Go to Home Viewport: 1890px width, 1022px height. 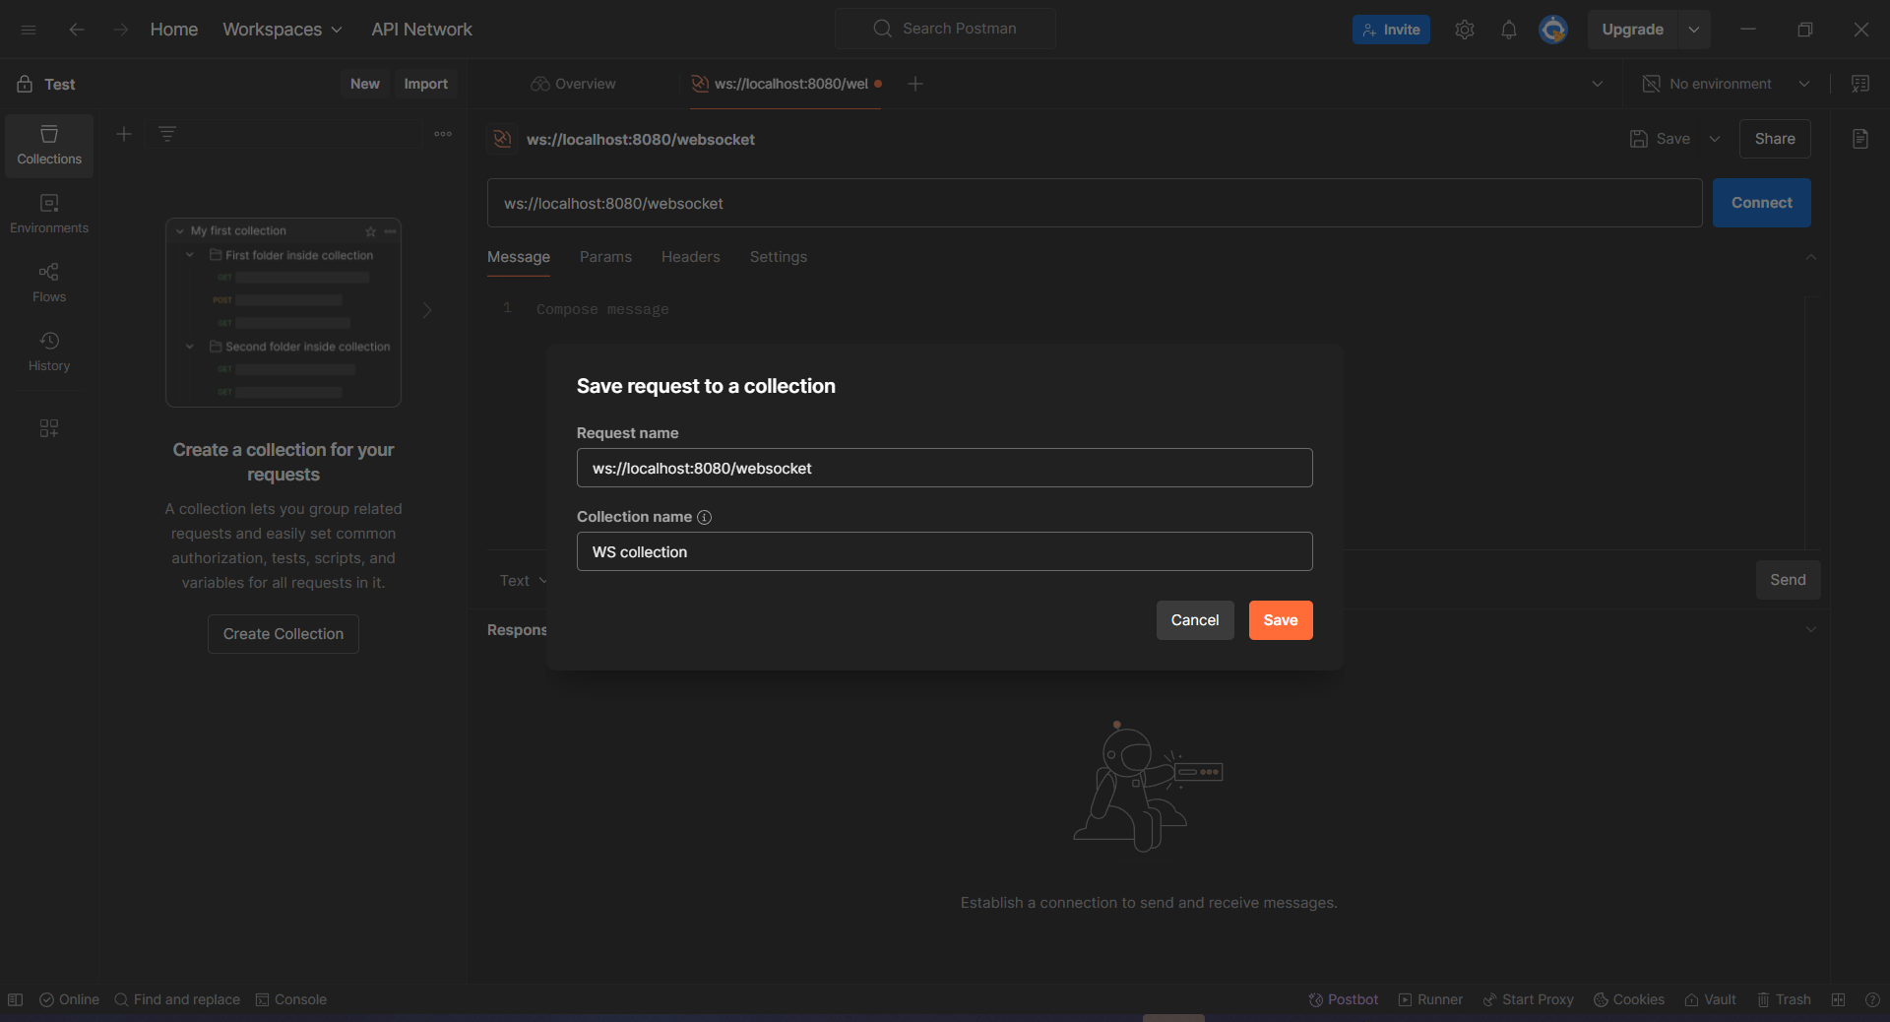[174, 30]
